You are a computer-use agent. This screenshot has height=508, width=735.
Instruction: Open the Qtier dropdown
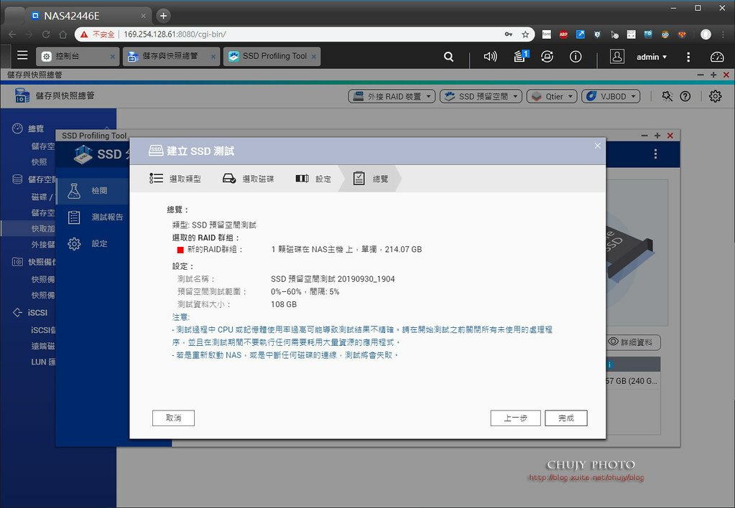click(552, 96)
